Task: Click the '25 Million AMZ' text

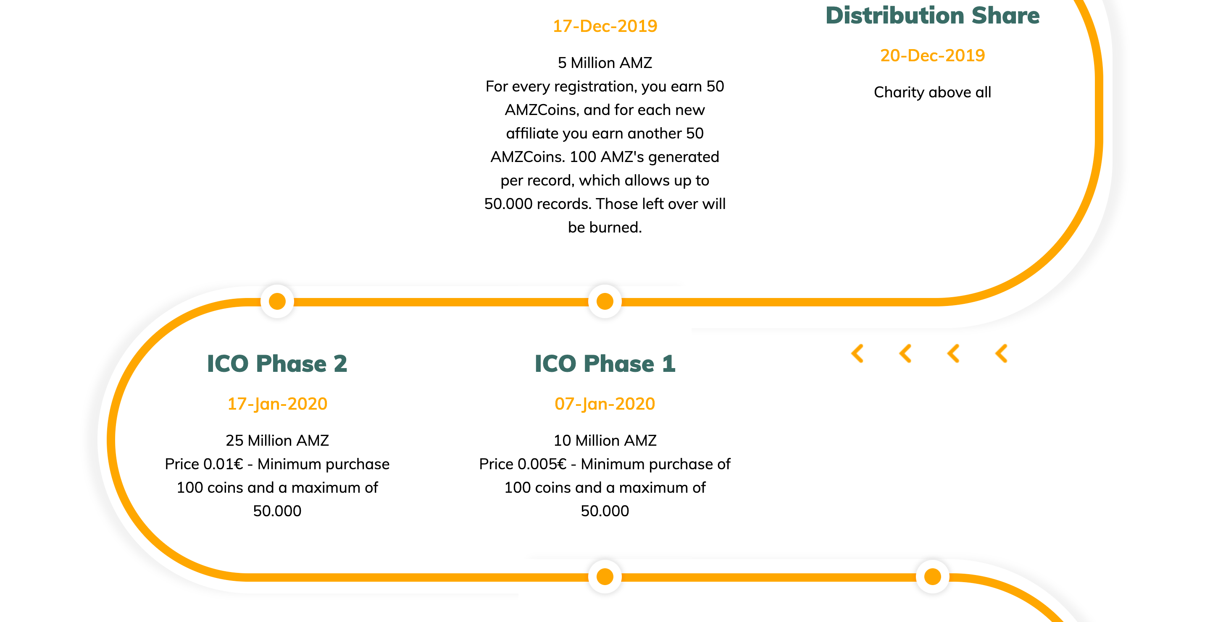Action: (277, 440)
